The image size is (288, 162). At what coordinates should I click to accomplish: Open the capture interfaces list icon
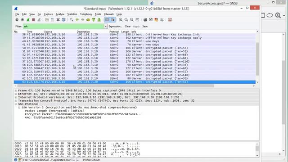click(x=17, y=20)
